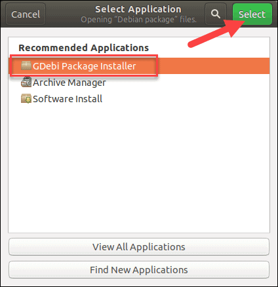This screenshot has width=278, height=287.
Task: Click blank space right of Software Install
Action: point(186,99)
